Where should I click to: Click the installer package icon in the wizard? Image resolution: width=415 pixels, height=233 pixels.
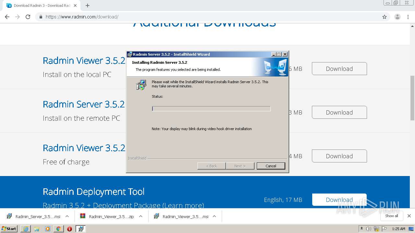pos(141,84)
